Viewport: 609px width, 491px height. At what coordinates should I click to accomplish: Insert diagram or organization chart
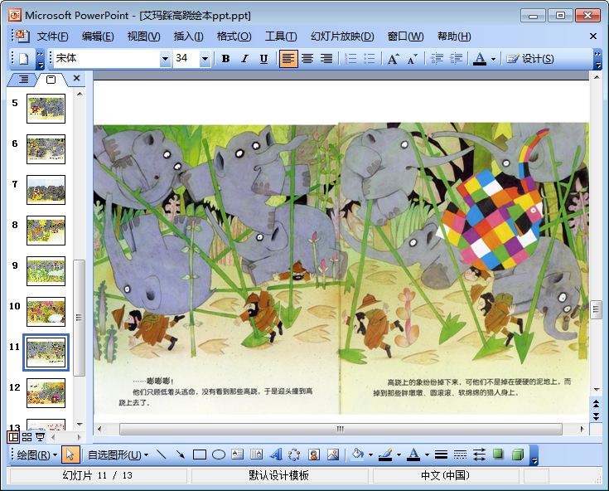click(294, 454)
